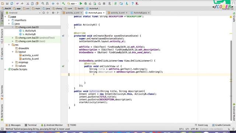Screen dimensions: 236x133
Task: Click the Redo arrow icon
Action: pyautogui.click(x=22, y=3)
